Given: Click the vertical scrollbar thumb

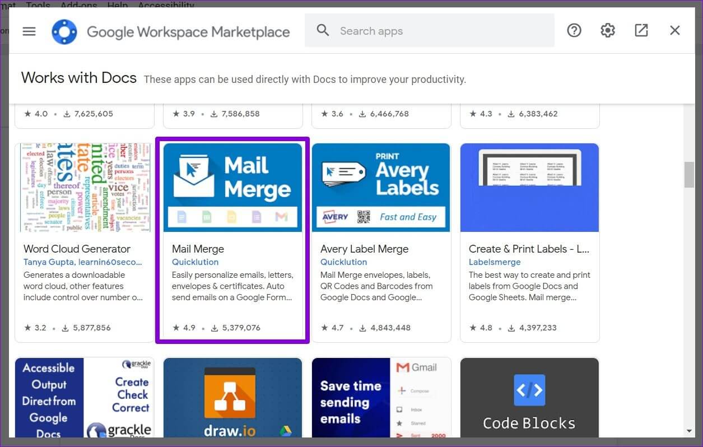Looking at the screenshot, I should 689,175.
